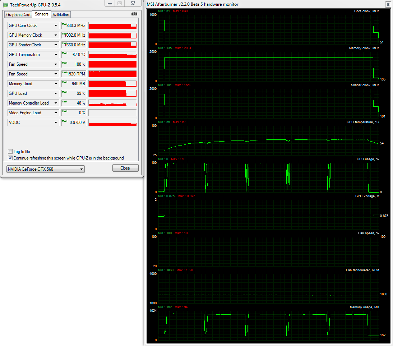Open the GPU Core Clock sensor dropdown
This screenshot has height=346, width=393.
pyautogui.click(x=56, y=26)
